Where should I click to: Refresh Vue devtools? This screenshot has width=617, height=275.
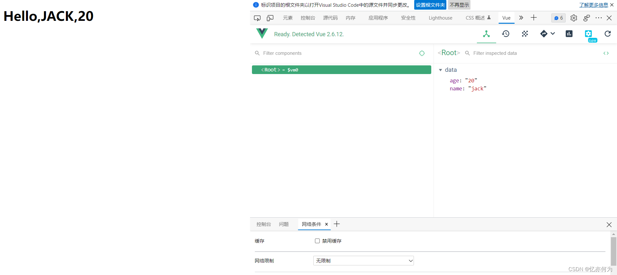(608, 34)
